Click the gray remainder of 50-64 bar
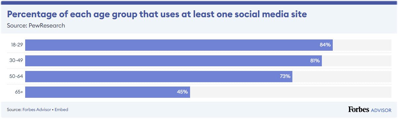The image size is (398, 120). tap(342, 76)
